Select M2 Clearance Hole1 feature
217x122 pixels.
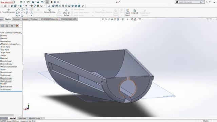[9, 67]
